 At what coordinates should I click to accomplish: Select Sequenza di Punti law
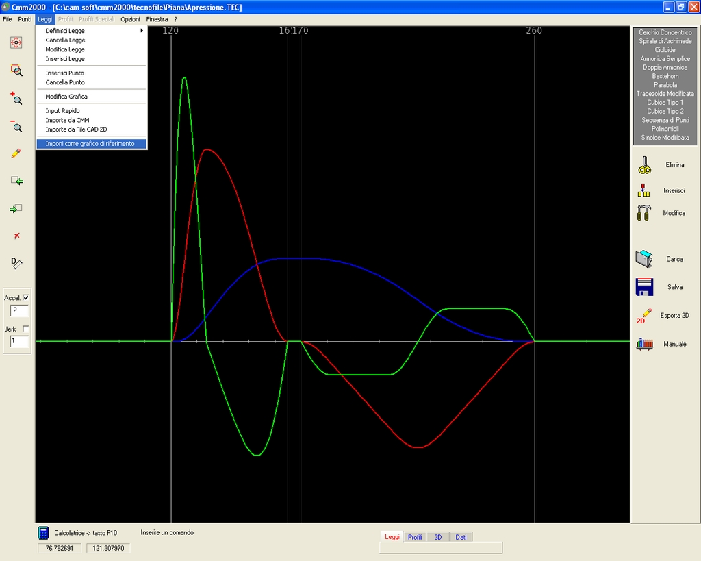click(x=665, y=120)
